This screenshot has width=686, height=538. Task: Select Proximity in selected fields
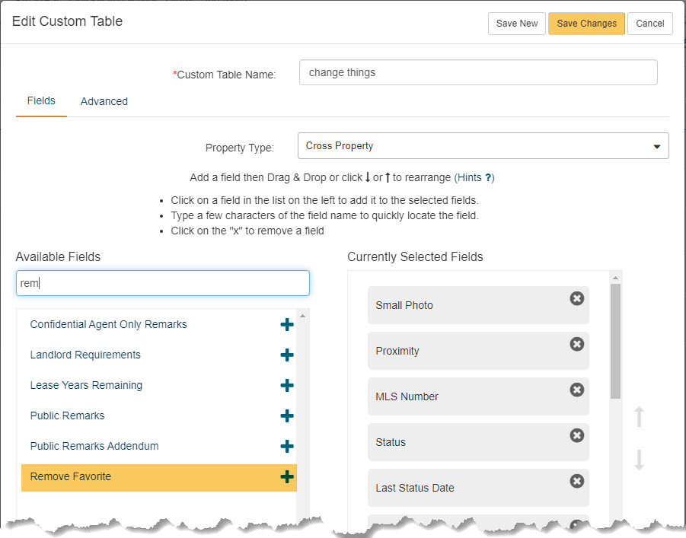coord(478,351)
